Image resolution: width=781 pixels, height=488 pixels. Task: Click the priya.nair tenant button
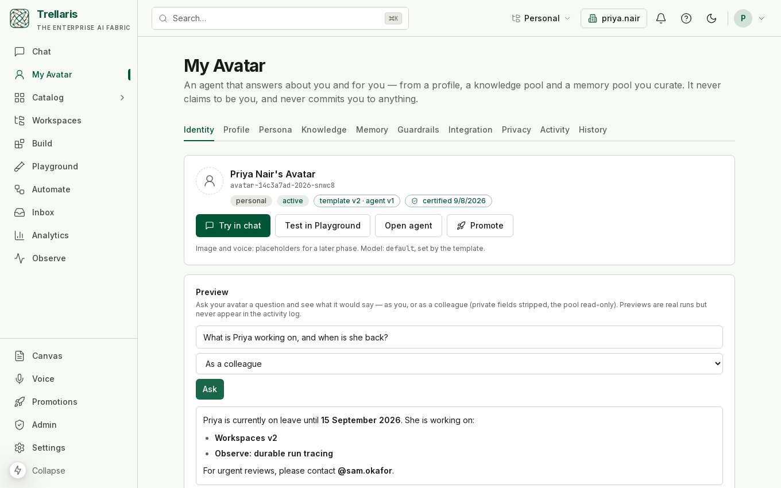[x=614, y=18]
